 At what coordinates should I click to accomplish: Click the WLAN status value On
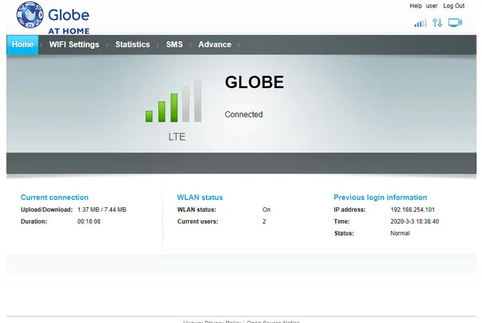tap(266, 210)
